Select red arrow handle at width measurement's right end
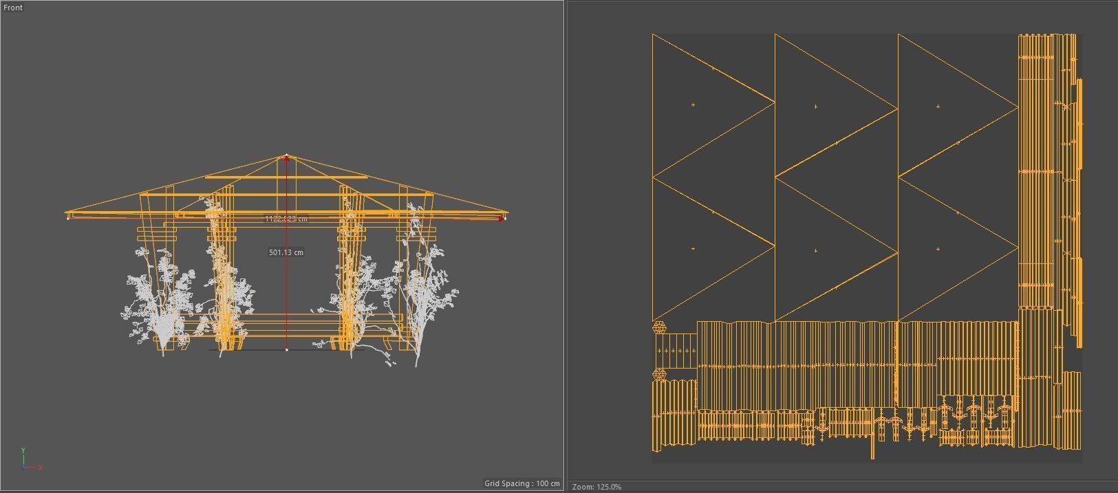The width and height of the screenshot is (1118, 493). pyautogui.click(x=501, y=219)
